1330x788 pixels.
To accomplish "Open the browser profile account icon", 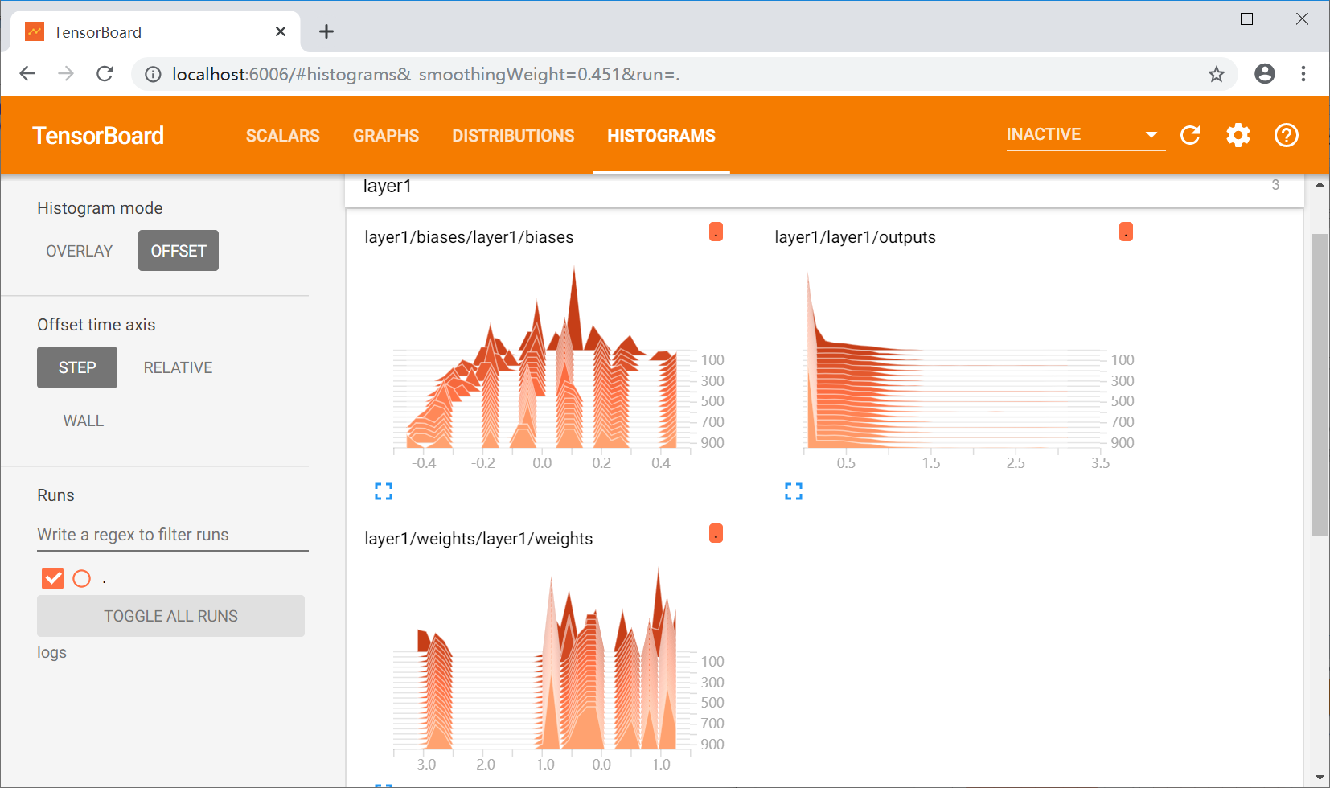I will (x=1265, y=74).
